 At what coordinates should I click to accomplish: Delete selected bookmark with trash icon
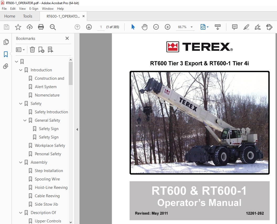32,50
